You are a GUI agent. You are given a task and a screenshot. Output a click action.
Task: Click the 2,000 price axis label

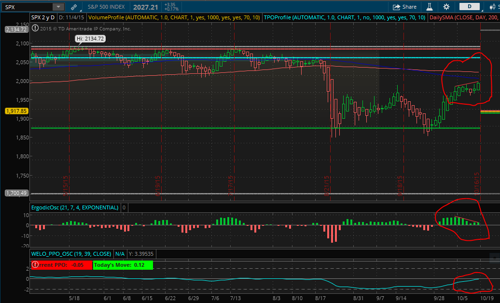click(x=22, y=81)
